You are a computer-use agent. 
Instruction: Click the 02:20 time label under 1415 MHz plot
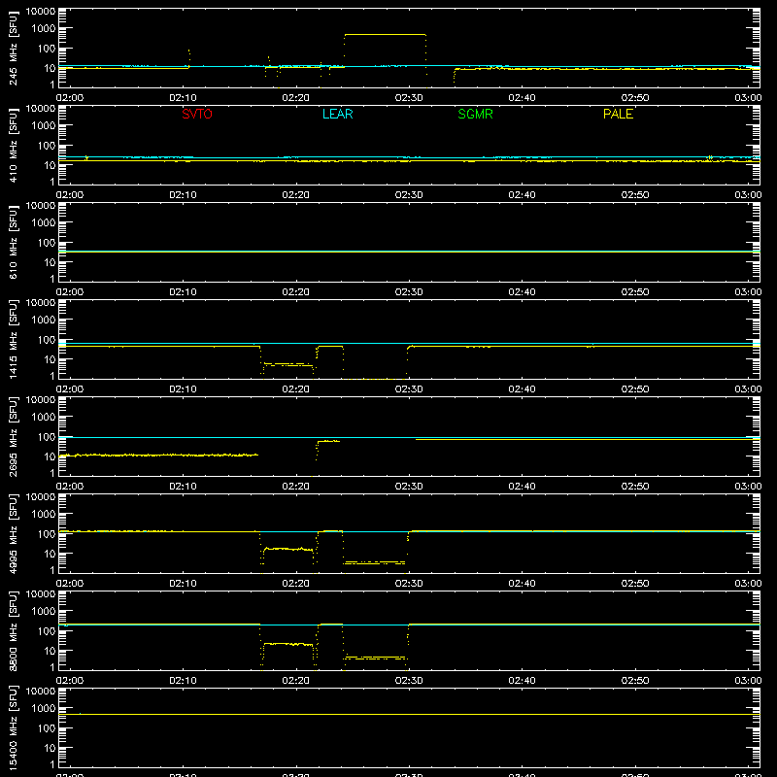(296, 389)
